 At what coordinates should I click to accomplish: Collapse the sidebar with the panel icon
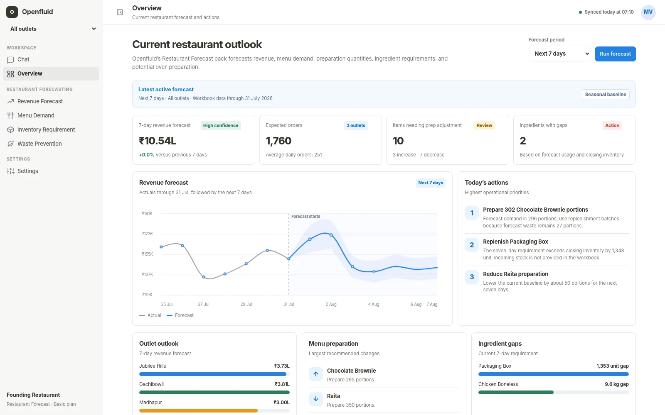click(x=120, y=12)
